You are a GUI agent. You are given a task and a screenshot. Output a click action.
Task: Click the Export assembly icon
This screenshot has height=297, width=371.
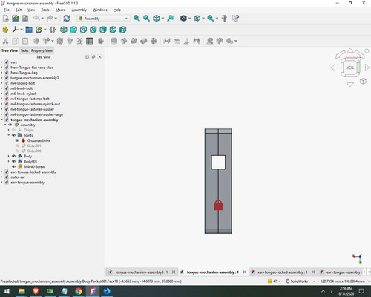pos(39,30)
